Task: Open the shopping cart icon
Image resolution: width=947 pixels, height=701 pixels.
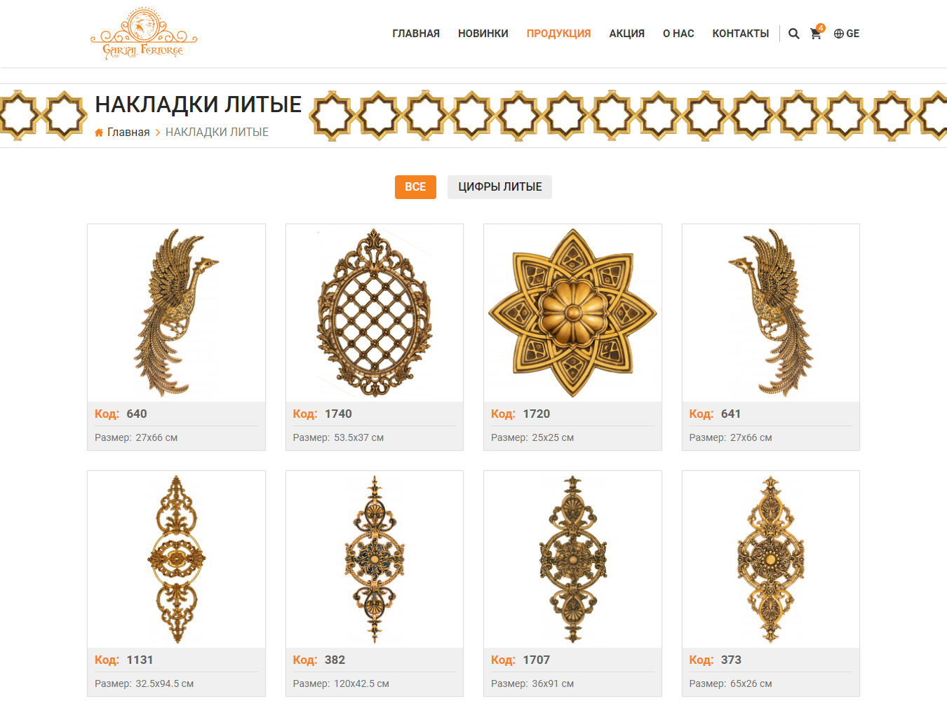Action: 816,34
